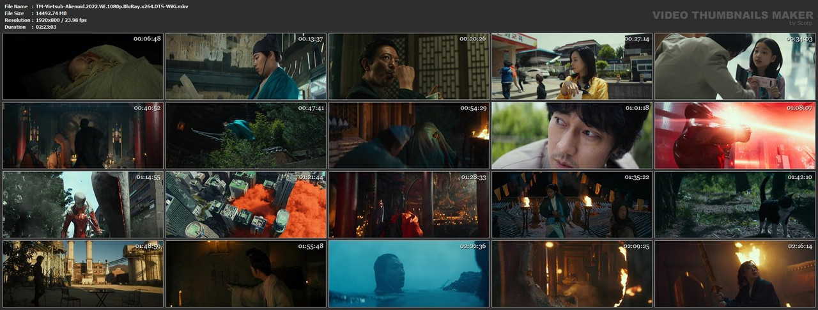Open the thumbnail stamped 00:06:48
The width and height of the screenshot is (818, 310).
click(83, 66)
